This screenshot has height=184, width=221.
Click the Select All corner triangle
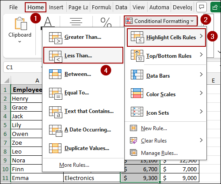7,80
